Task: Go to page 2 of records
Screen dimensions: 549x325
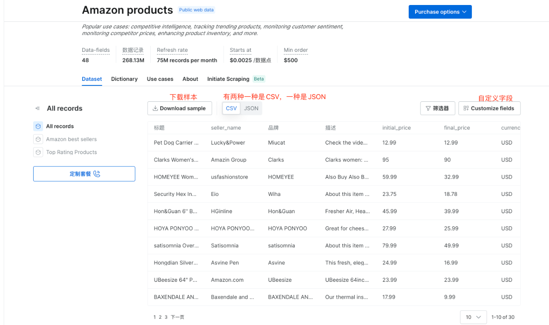Action: click(x=160, y=317)
